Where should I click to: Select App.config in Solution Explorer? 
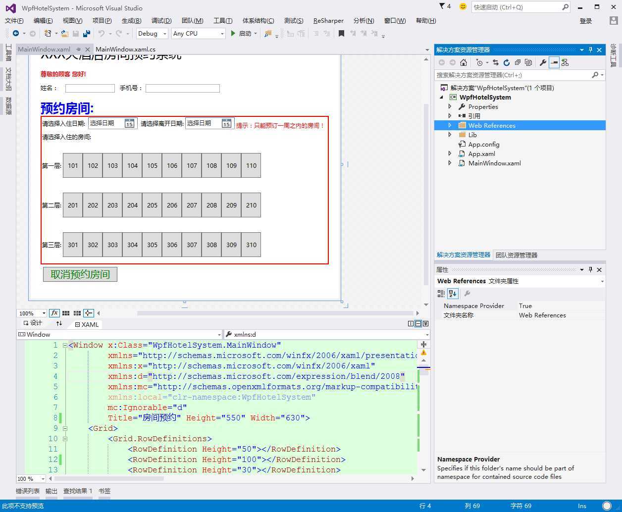[484, 144]
